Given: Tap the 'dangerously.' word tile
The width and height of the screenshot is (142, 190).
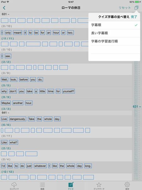Looking at the screenshot, I should (18, 119).
